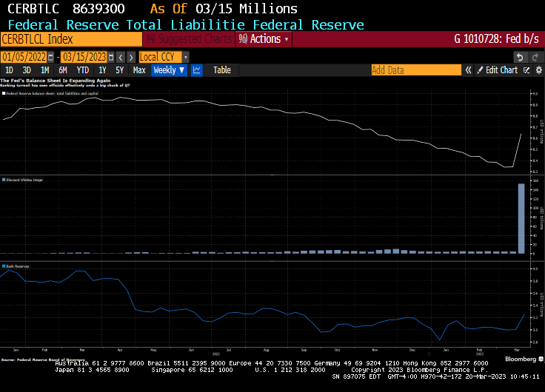Click the Add Data input field

pyautogui.click(x=415, y=70)
